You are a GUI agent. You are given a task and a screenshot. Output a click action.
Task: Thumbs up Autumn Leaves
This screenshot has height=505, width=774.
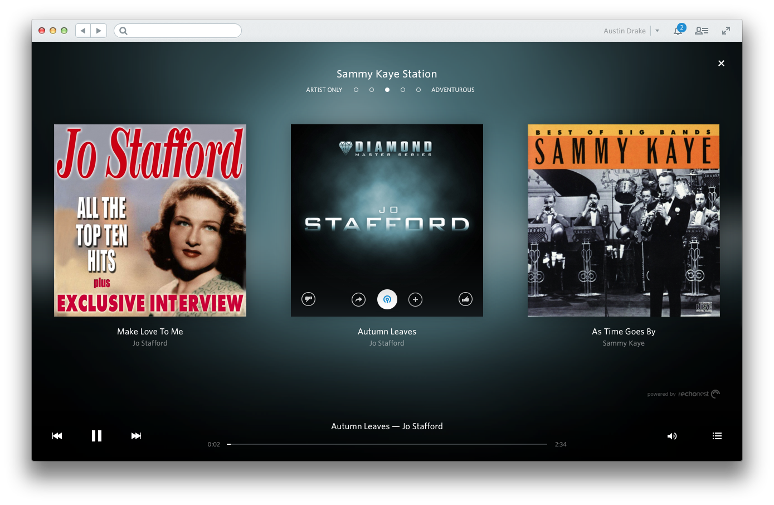[x=465, y=299]
